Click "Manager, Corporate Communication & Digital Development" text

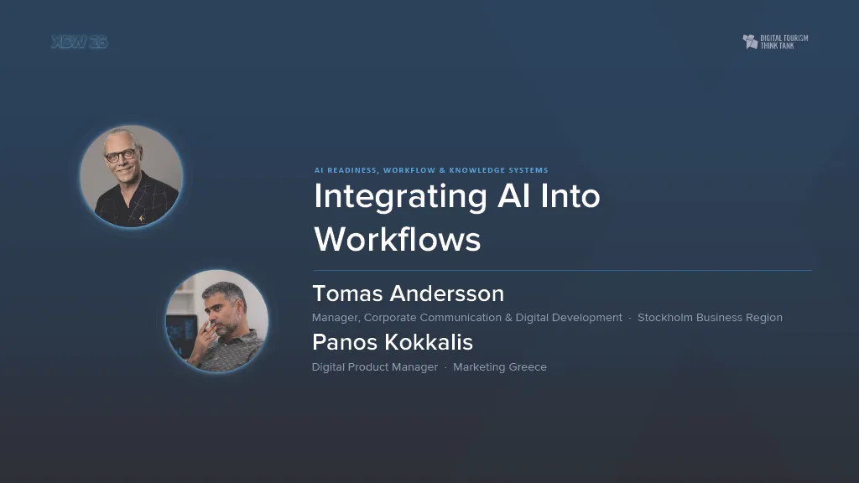click(x=466, y=318)
